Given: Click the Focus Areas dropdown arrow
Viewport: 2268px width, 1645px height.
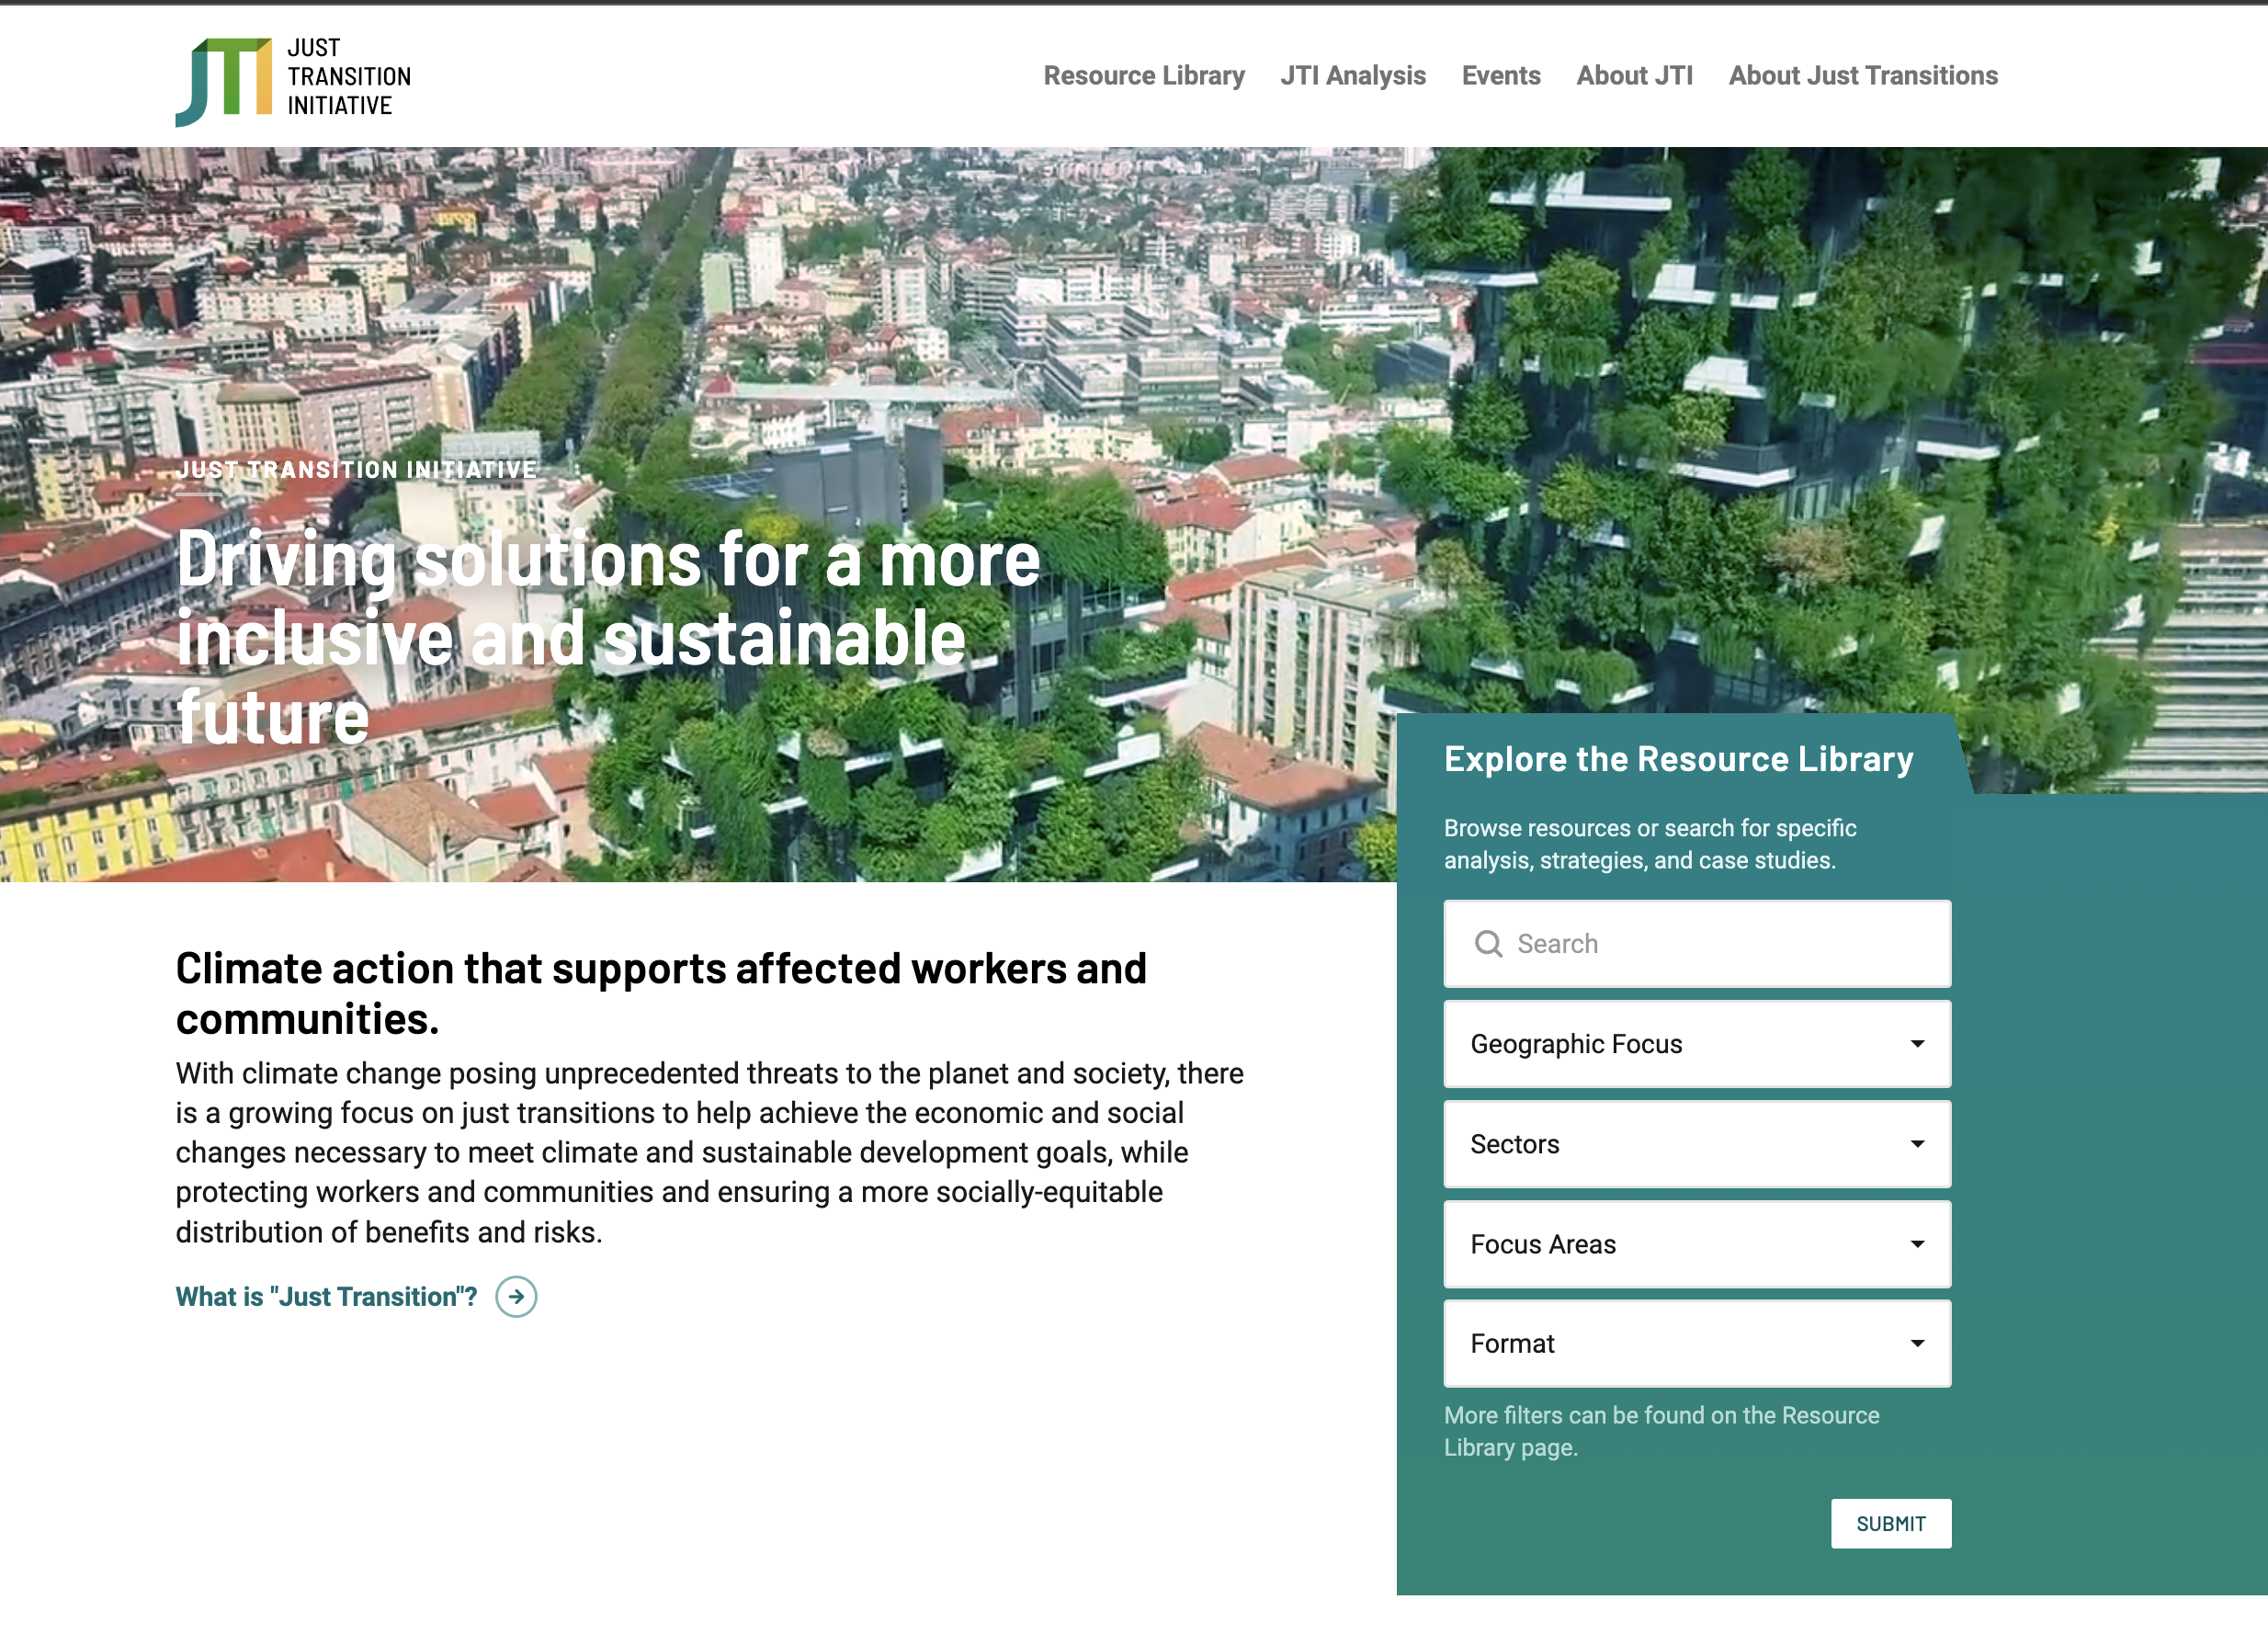Looking at the screenshot, I should click(x=1917, y=1244).
